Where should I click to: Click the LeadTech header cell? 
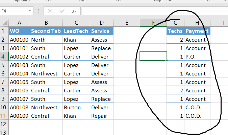coord(76,31)
